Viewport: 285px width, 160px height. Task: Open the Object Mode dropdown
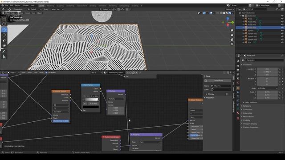click(x=10, y=13)
